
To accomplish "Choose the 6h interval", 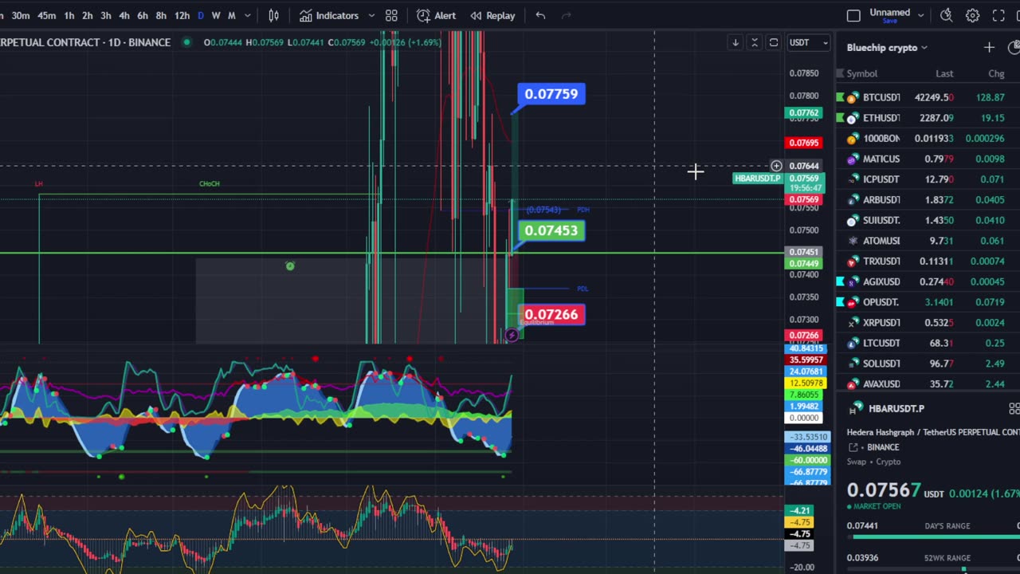I will coord(143,15).
